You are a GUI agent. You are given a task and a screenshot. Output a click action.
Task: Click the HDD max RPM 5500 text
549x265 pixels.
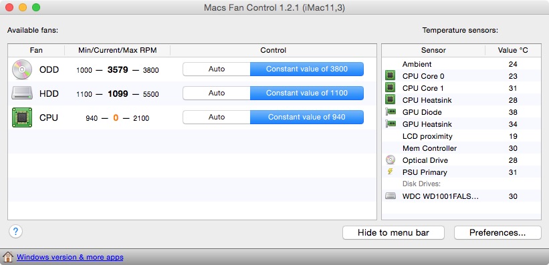click(x=151, y=94)
